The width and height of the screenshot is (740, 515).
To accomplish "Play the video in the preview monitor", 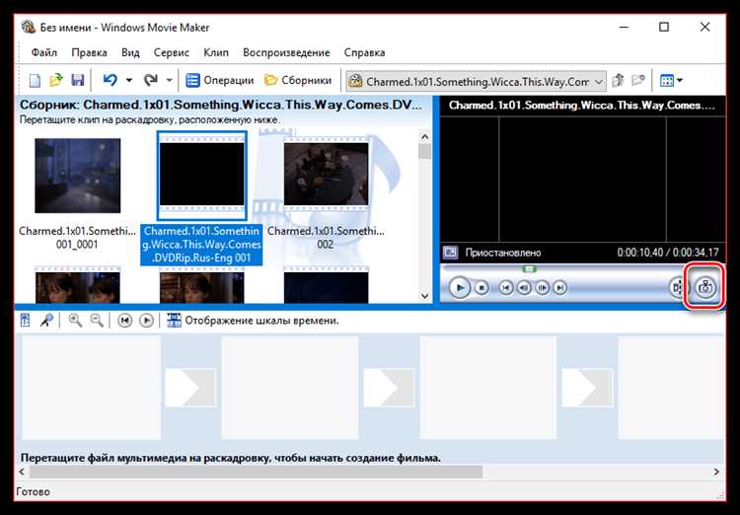I will [459, 287].
